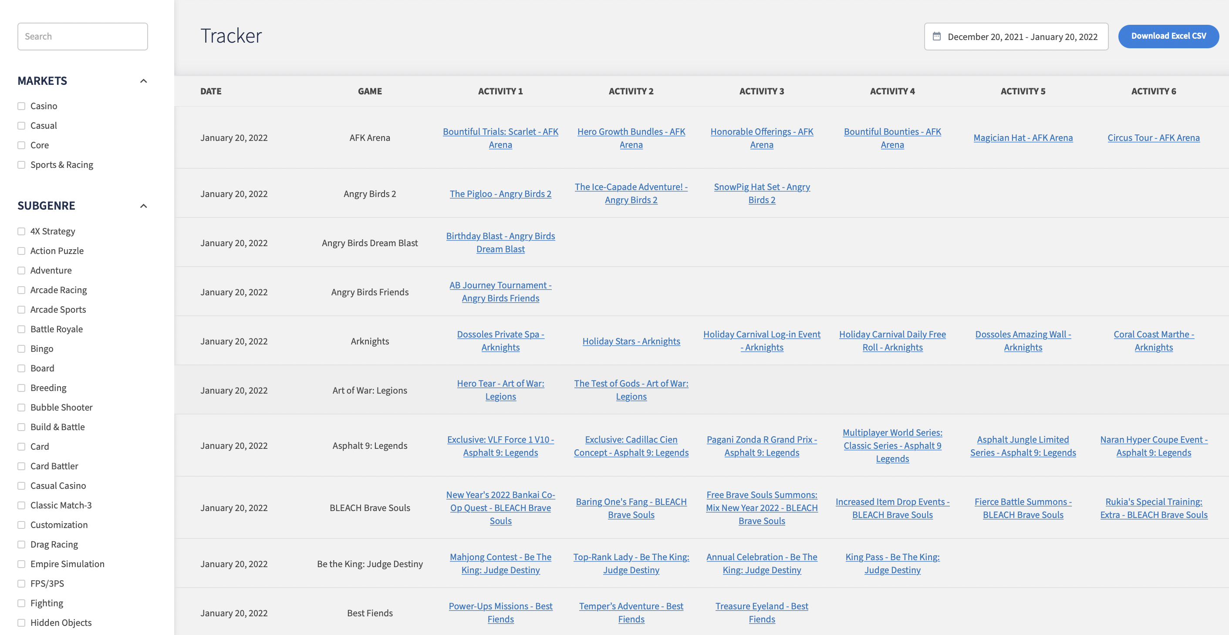Check the Card Battler checkbox
Image resolution: width=1229 pixels, height=635 pixels.
click(x=21, y=466)
